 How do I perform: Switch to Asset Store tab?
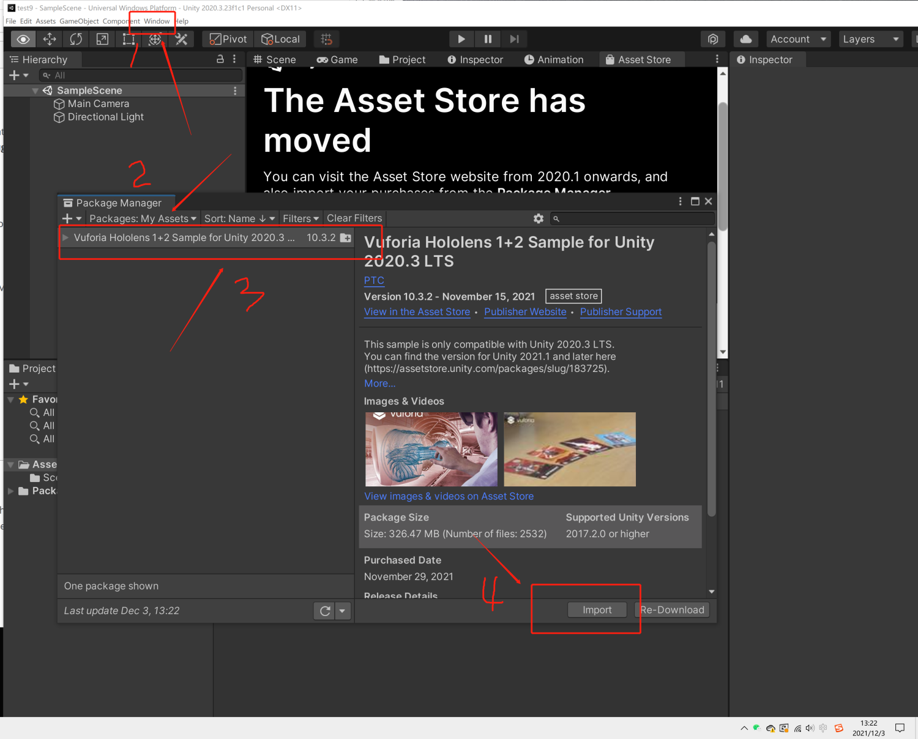click(x=638, y=59)
